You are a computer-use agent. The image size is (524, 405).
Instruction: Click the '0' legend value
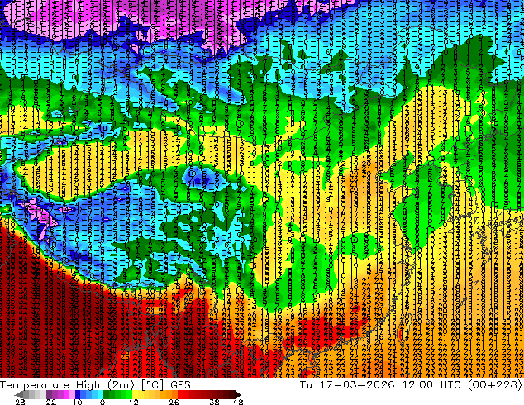102,402
